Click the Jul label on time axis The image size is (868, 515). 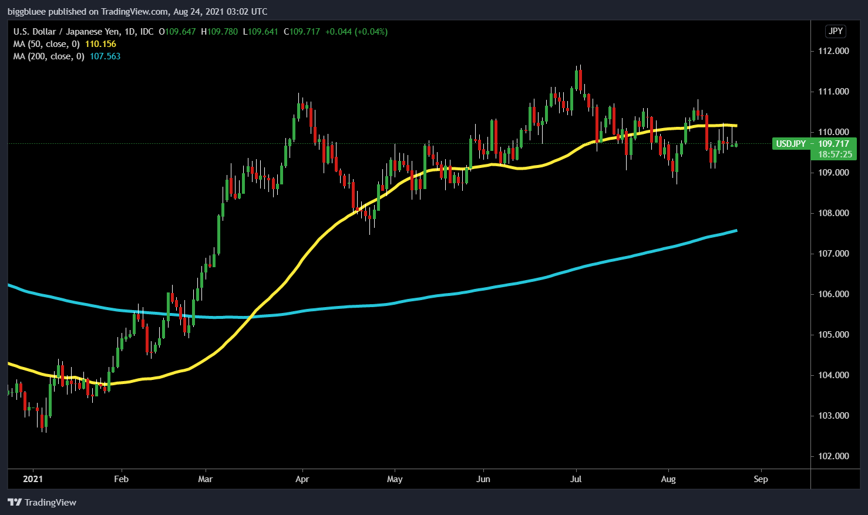point(576,479)
